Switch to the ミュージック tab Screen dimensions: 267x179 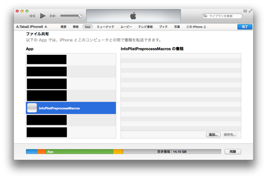[x=105, y=27]
